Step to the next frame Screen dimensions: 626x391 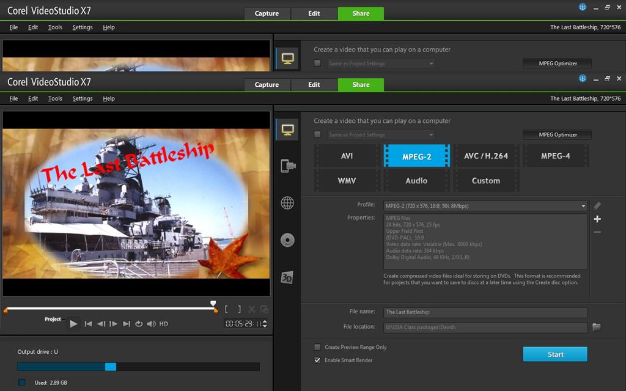click(113, 324)
